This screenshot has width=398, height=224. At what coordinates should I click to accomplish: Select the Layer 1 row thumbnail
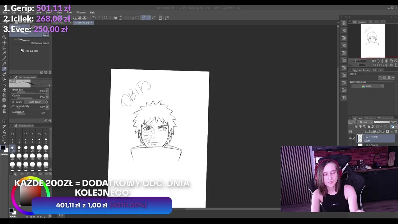pos(360,138)
